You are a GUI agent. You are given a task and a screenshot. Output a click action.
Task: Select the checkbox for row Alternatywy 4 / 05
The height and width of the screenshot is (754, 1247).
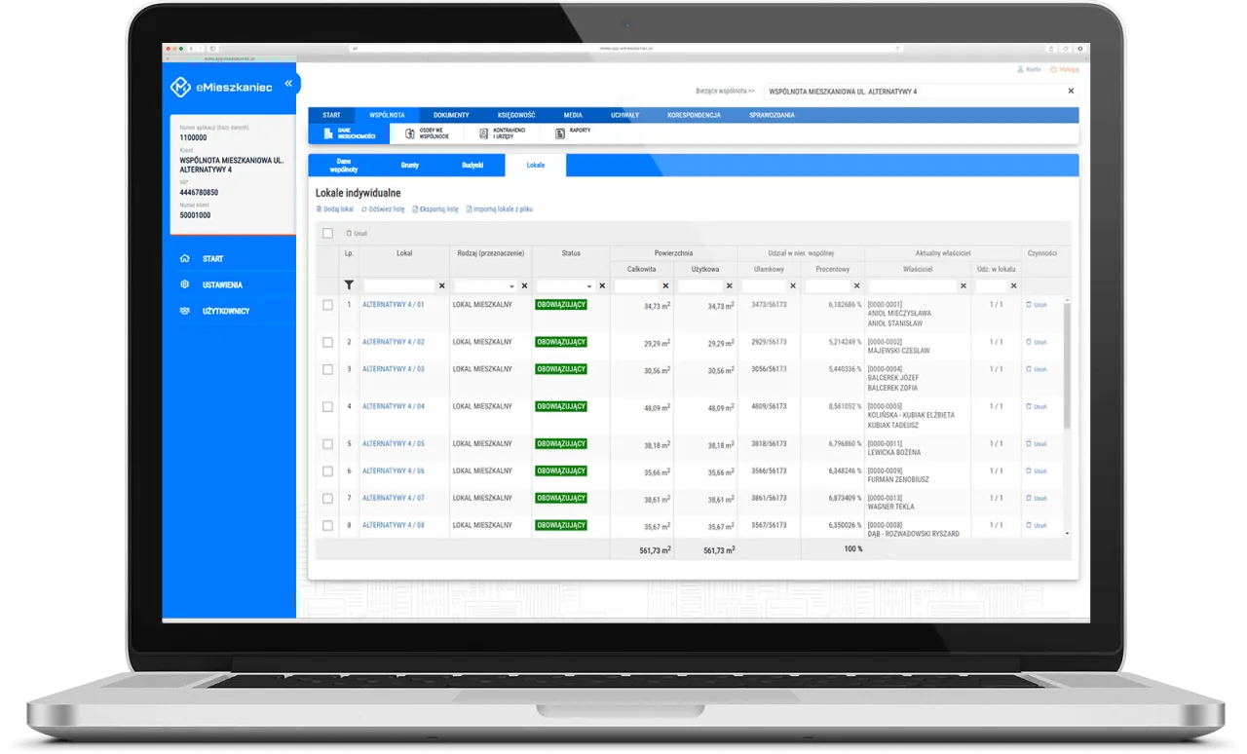coord(328,443)
